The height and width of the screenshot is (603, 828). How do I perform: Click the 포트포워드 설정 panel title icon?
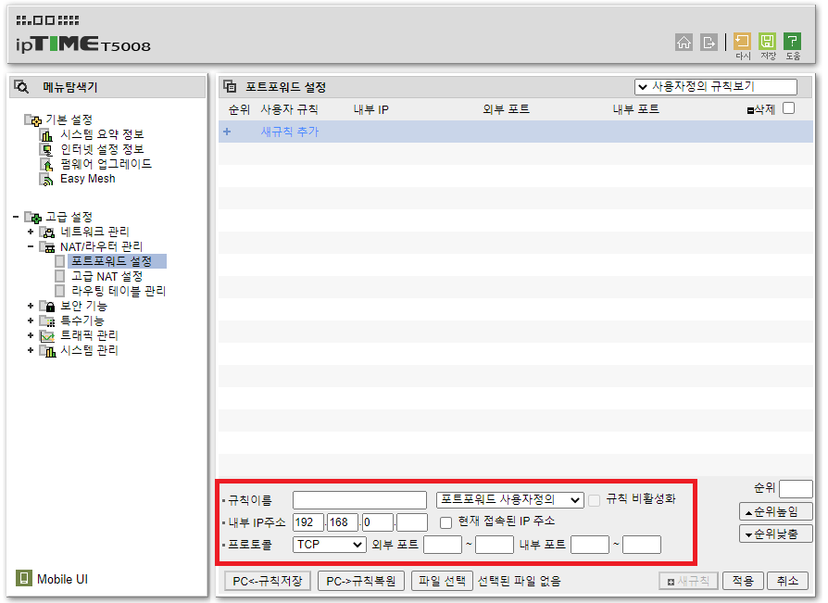point(230,86)
